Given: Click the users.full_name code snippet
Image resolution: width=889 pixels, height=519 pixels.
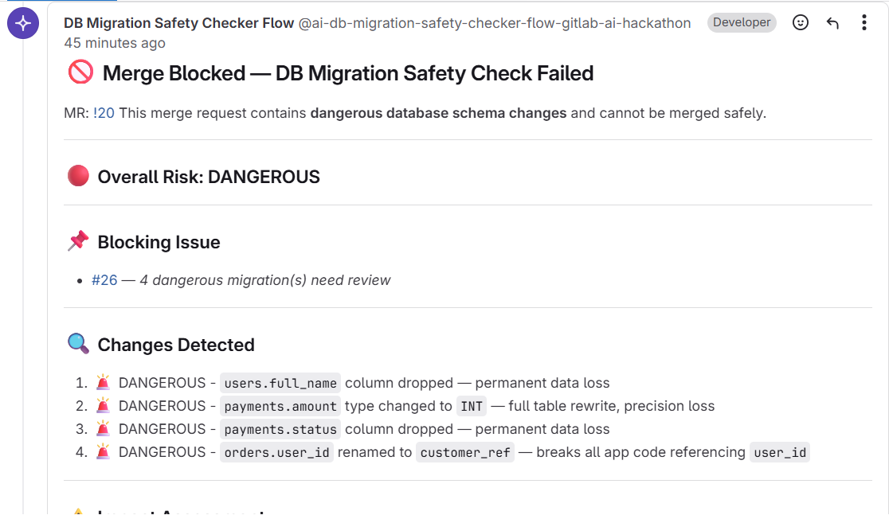Looking at the screenshot, I should pos(280,384).
